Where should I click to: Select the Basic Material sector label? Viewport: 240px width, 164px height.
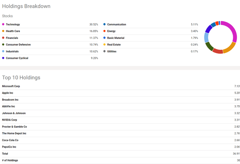click(x=116, y=38)
